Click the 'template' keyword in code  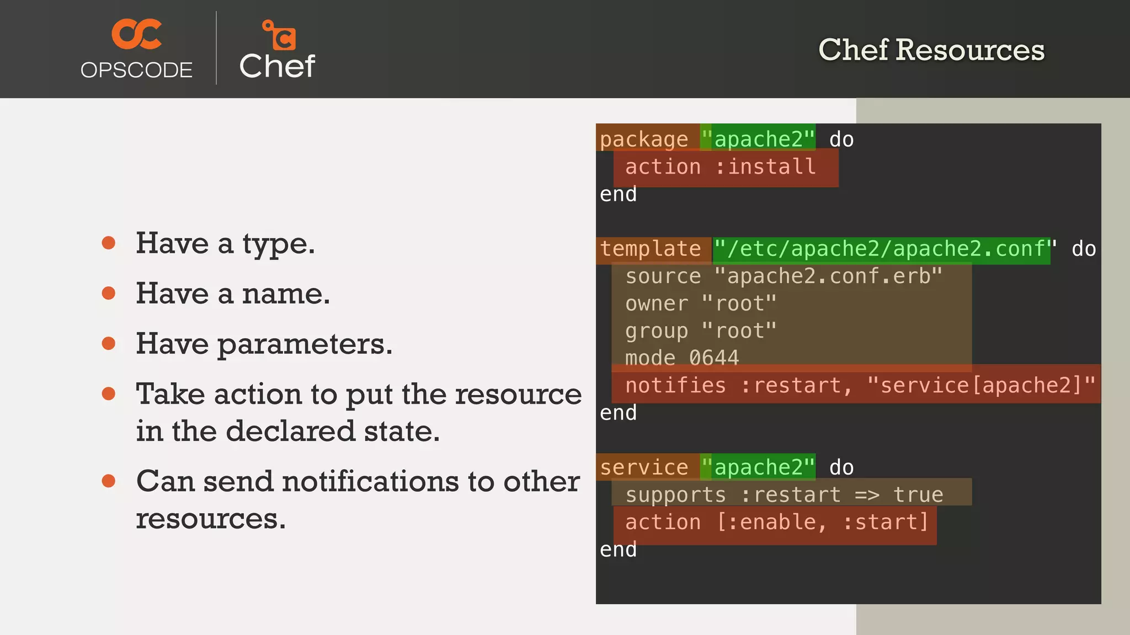click(x=651, y=249)
